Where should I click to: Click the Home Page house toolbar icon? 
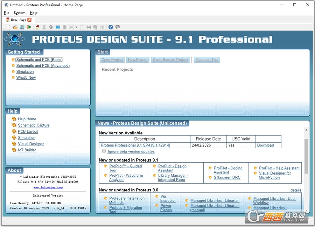pos(37,27)
